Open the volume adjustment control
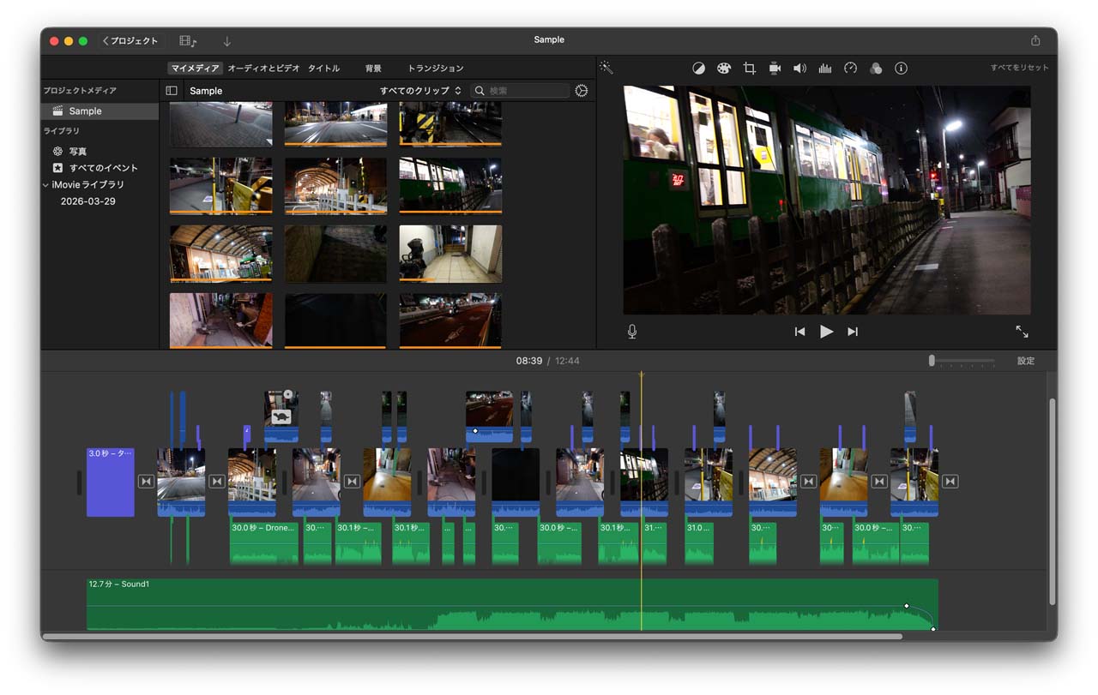The height and width of the screenshot is (695, 1098). point(799,69)
